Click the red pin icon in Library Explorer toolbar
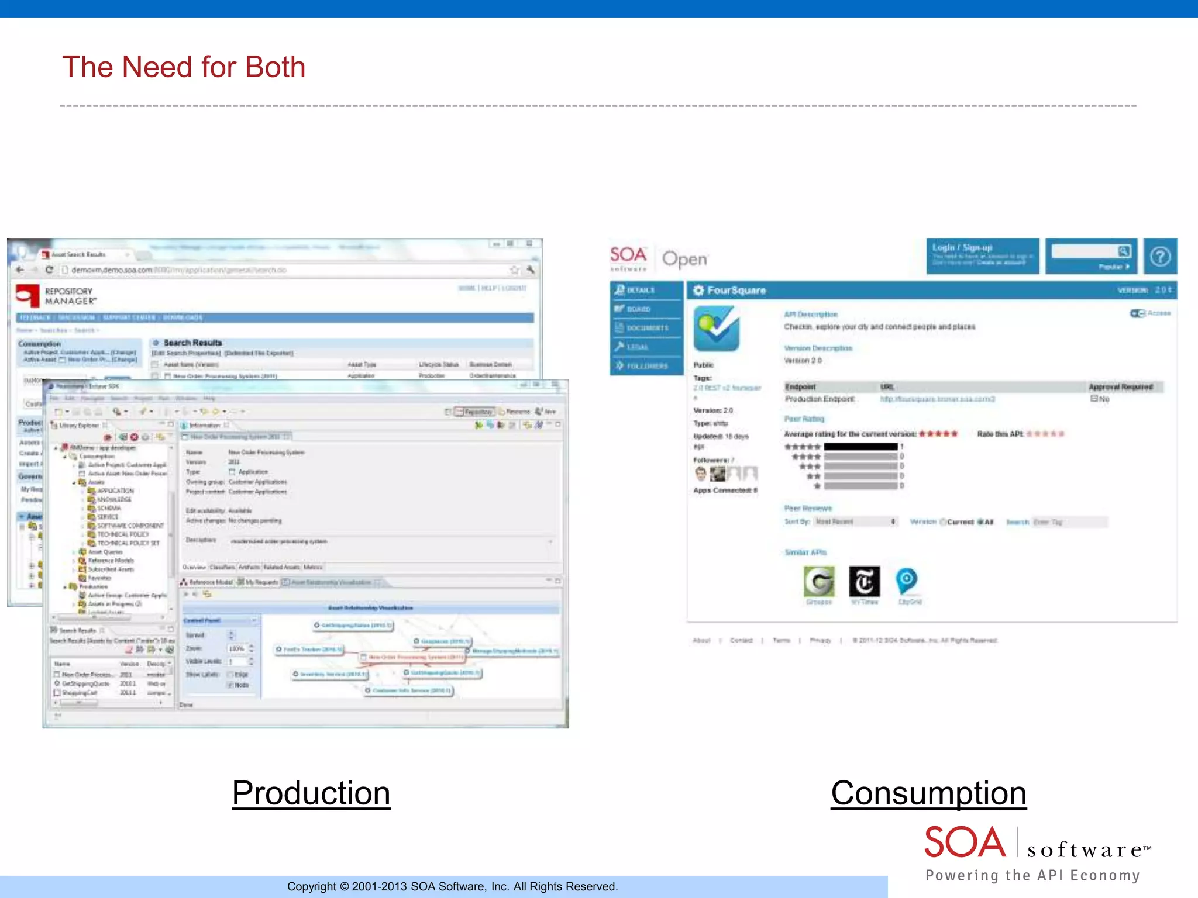 pyautogui.click(x=108, y=437)
